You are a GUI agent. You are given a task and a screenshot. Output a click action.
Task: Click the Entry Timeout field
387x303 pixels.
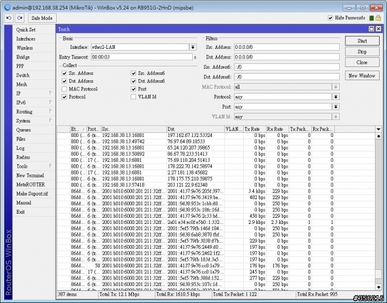(141, 57)
